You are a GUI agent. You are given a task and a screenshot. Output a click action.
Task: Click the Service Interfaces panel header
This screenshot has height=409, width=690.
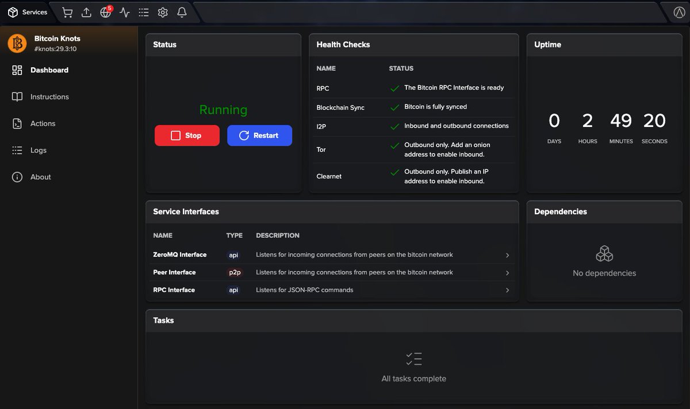(332, 212)
